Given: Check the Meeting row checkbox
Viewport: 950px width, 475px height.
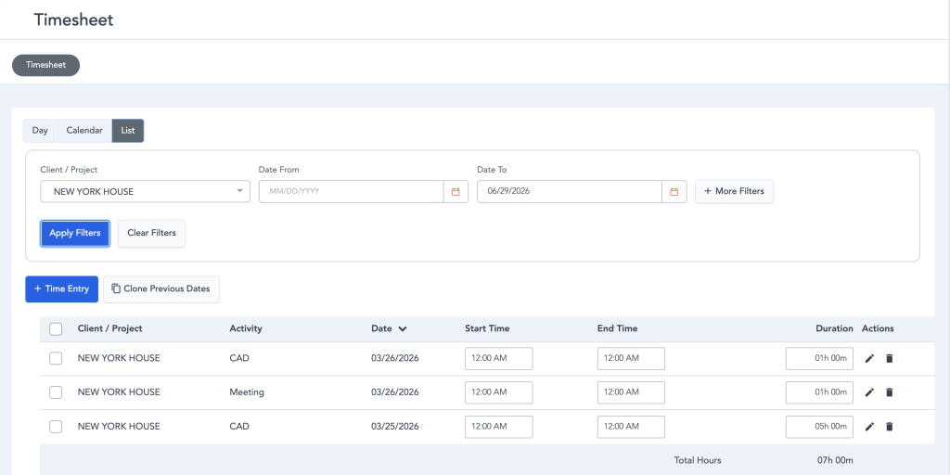Looking at the screenshot, I should [x=56, y=392].
